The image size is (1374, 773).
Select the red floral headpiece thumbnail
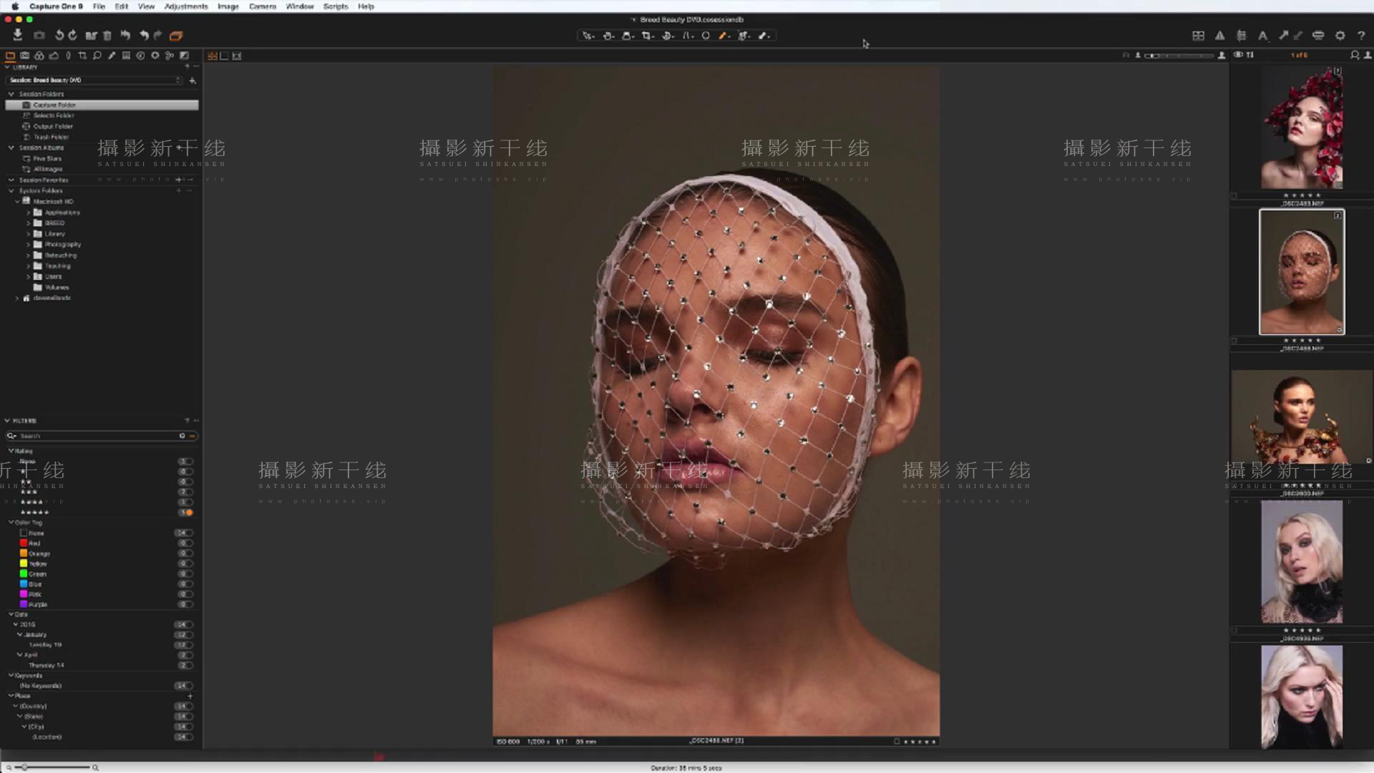[x=1302, y=128]
